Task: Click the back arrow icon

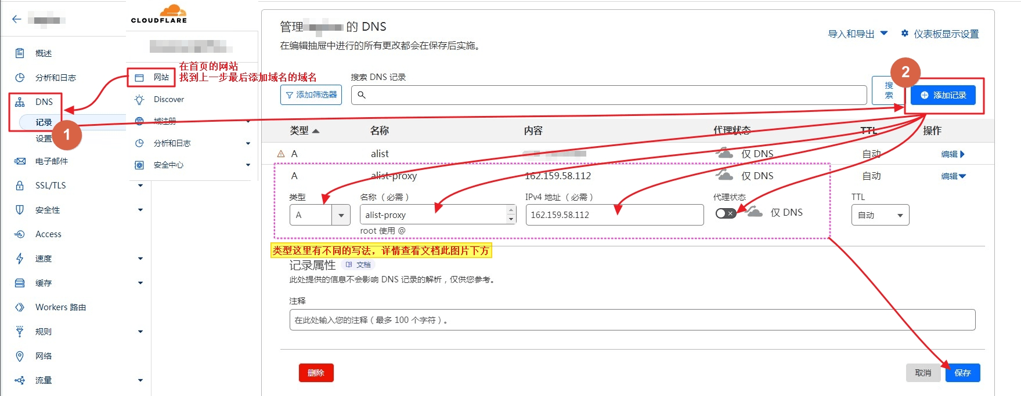Action: tap(16, 19)
